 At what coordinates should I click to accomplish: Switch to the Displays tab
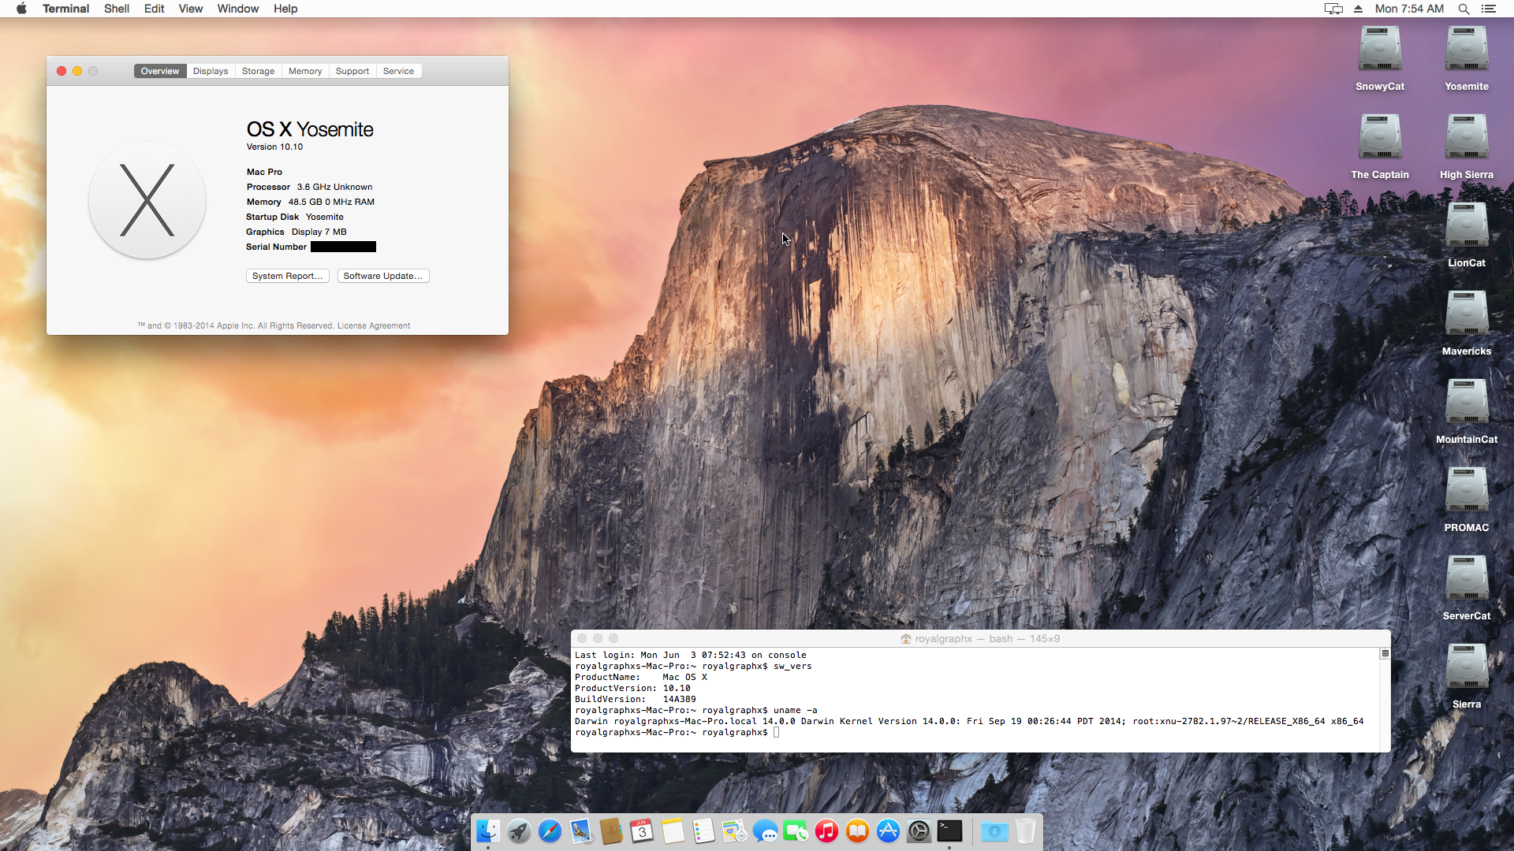211,71
